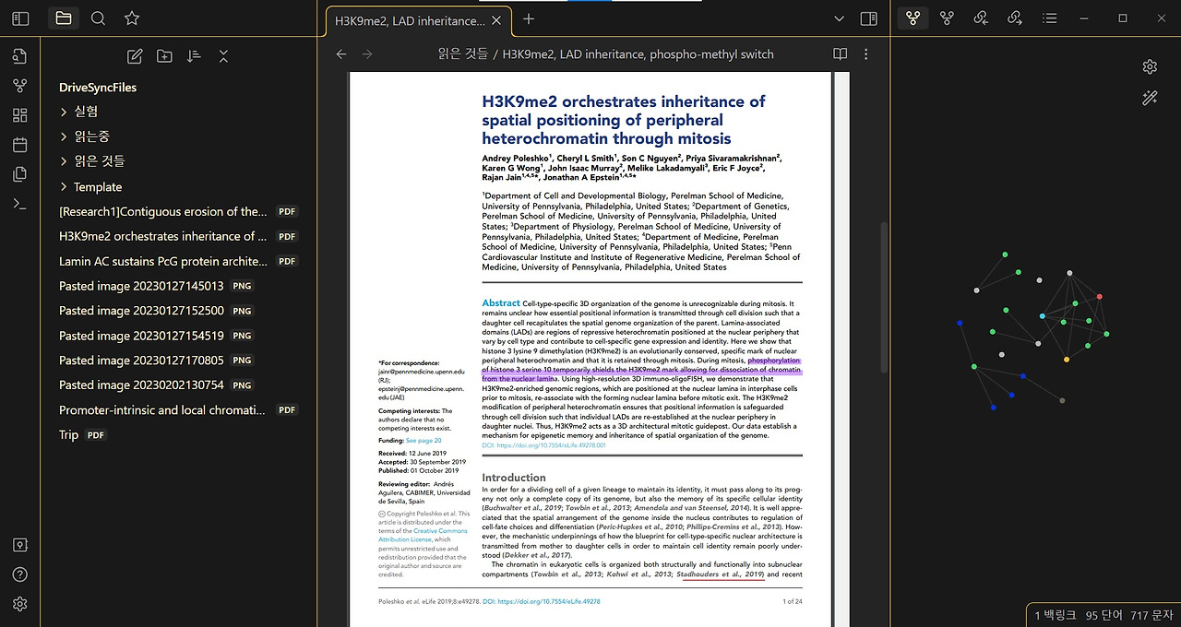Create new canvas from left ribbon
This screenshot has width=1181, height=627.
coord(20,115)
